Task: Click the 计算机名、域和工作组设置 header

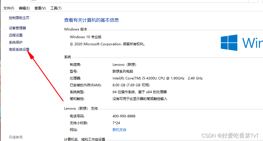Action: [85, 139]
